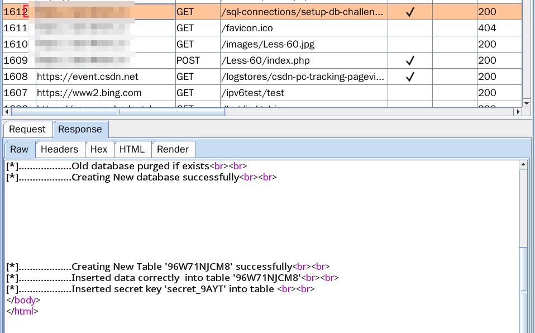This screenshot has height=333, width=535.
Task: Click the secret key 'secret_9AYT' line
Action: tap(160, 289)
